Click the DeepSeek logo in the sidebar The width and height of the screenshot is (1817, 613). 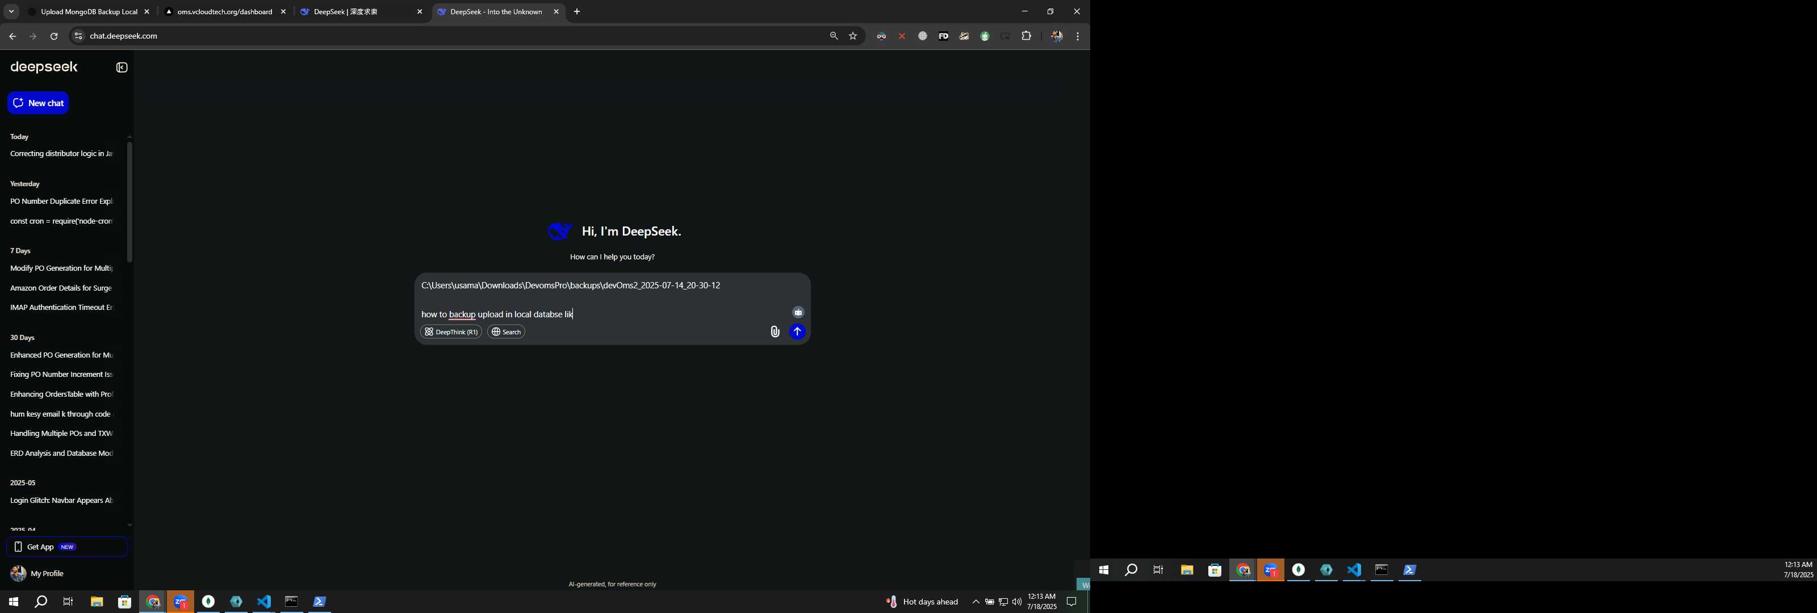click(44, 67)
